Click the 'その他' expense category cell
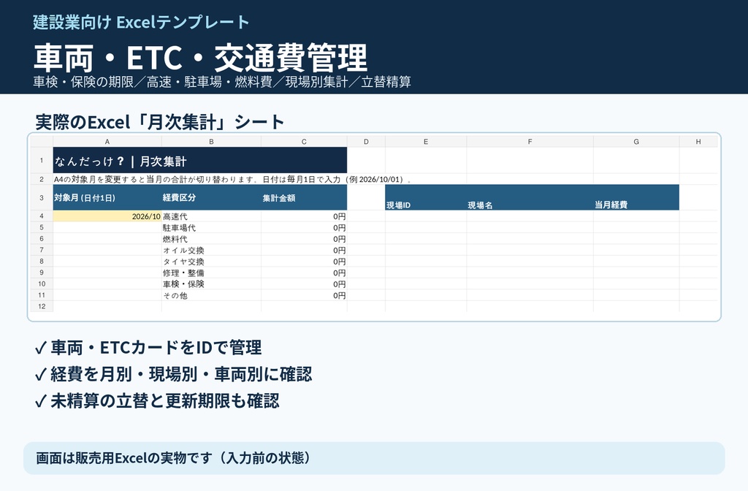Image resolution: width=748 pixels, height=491 pixels. (x=211, y=295)
